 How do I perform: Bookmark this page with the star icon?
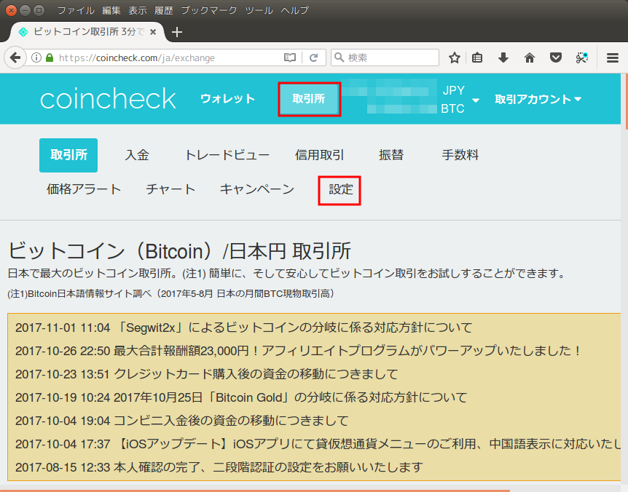tap(455, 57)
